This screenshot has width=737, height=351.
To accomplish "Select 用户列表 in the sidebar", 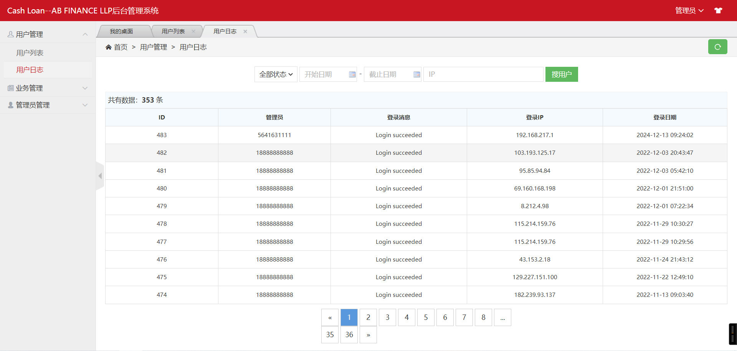I will 30,53.
